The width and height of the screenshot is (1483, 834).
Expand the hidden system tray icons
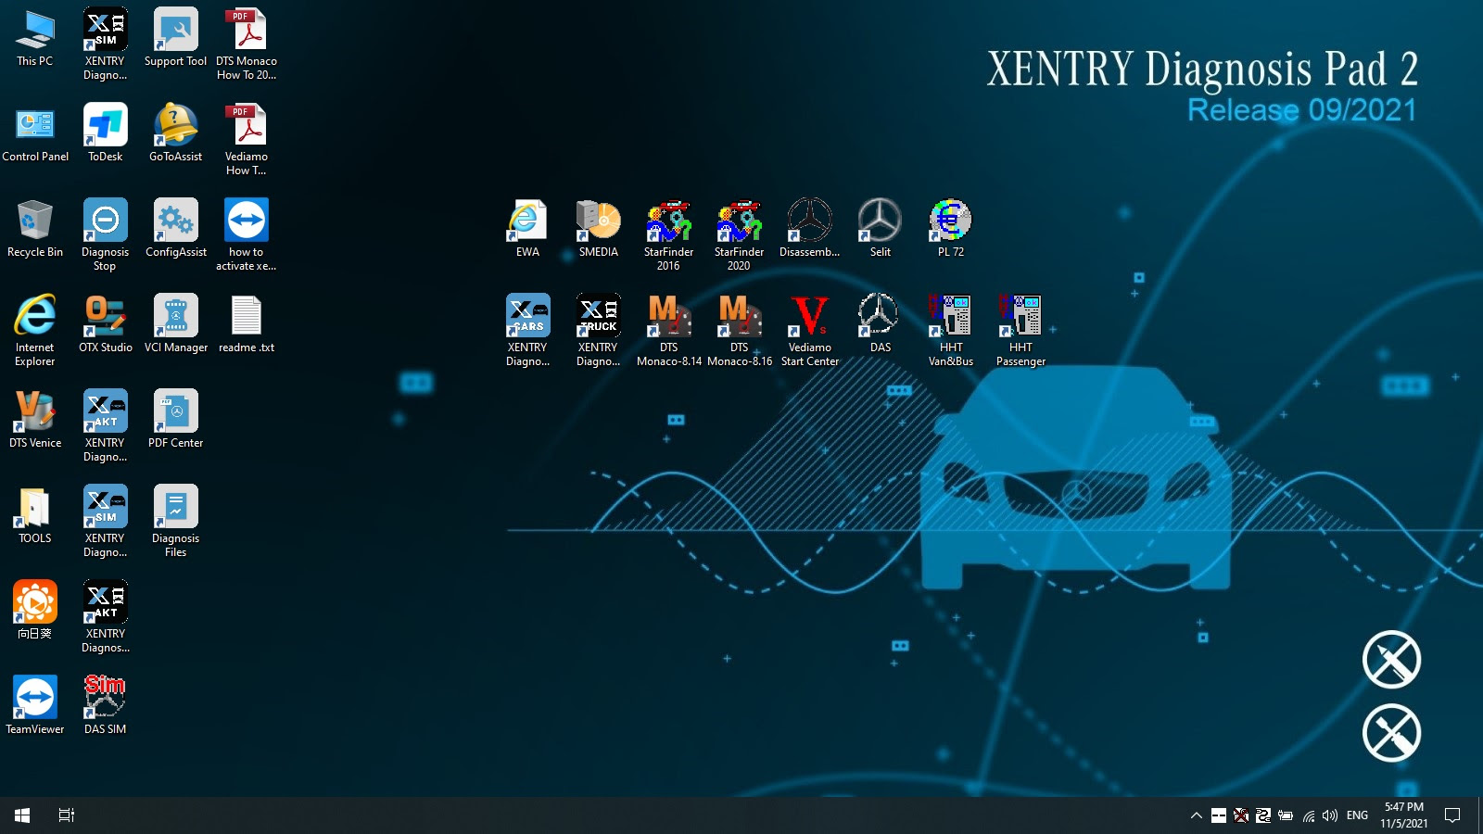point(1196,815)
